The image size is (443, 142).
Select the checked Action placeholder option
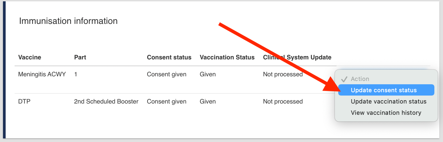tap(360, 79)
